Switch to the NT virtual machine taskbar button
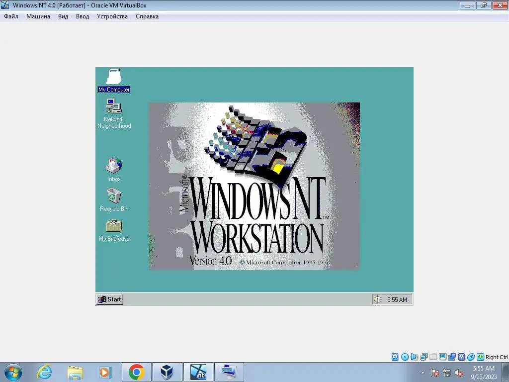The width and height of the screenshot is (509, 382). click(x=198, y=372)
